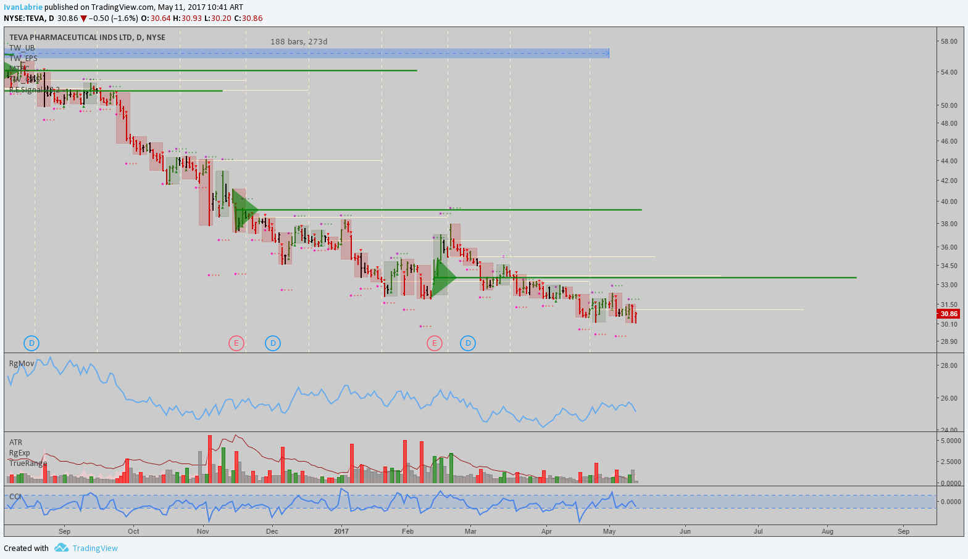
Task: Click the 5.0000 ATR axis label
Action: pos(950,441)
